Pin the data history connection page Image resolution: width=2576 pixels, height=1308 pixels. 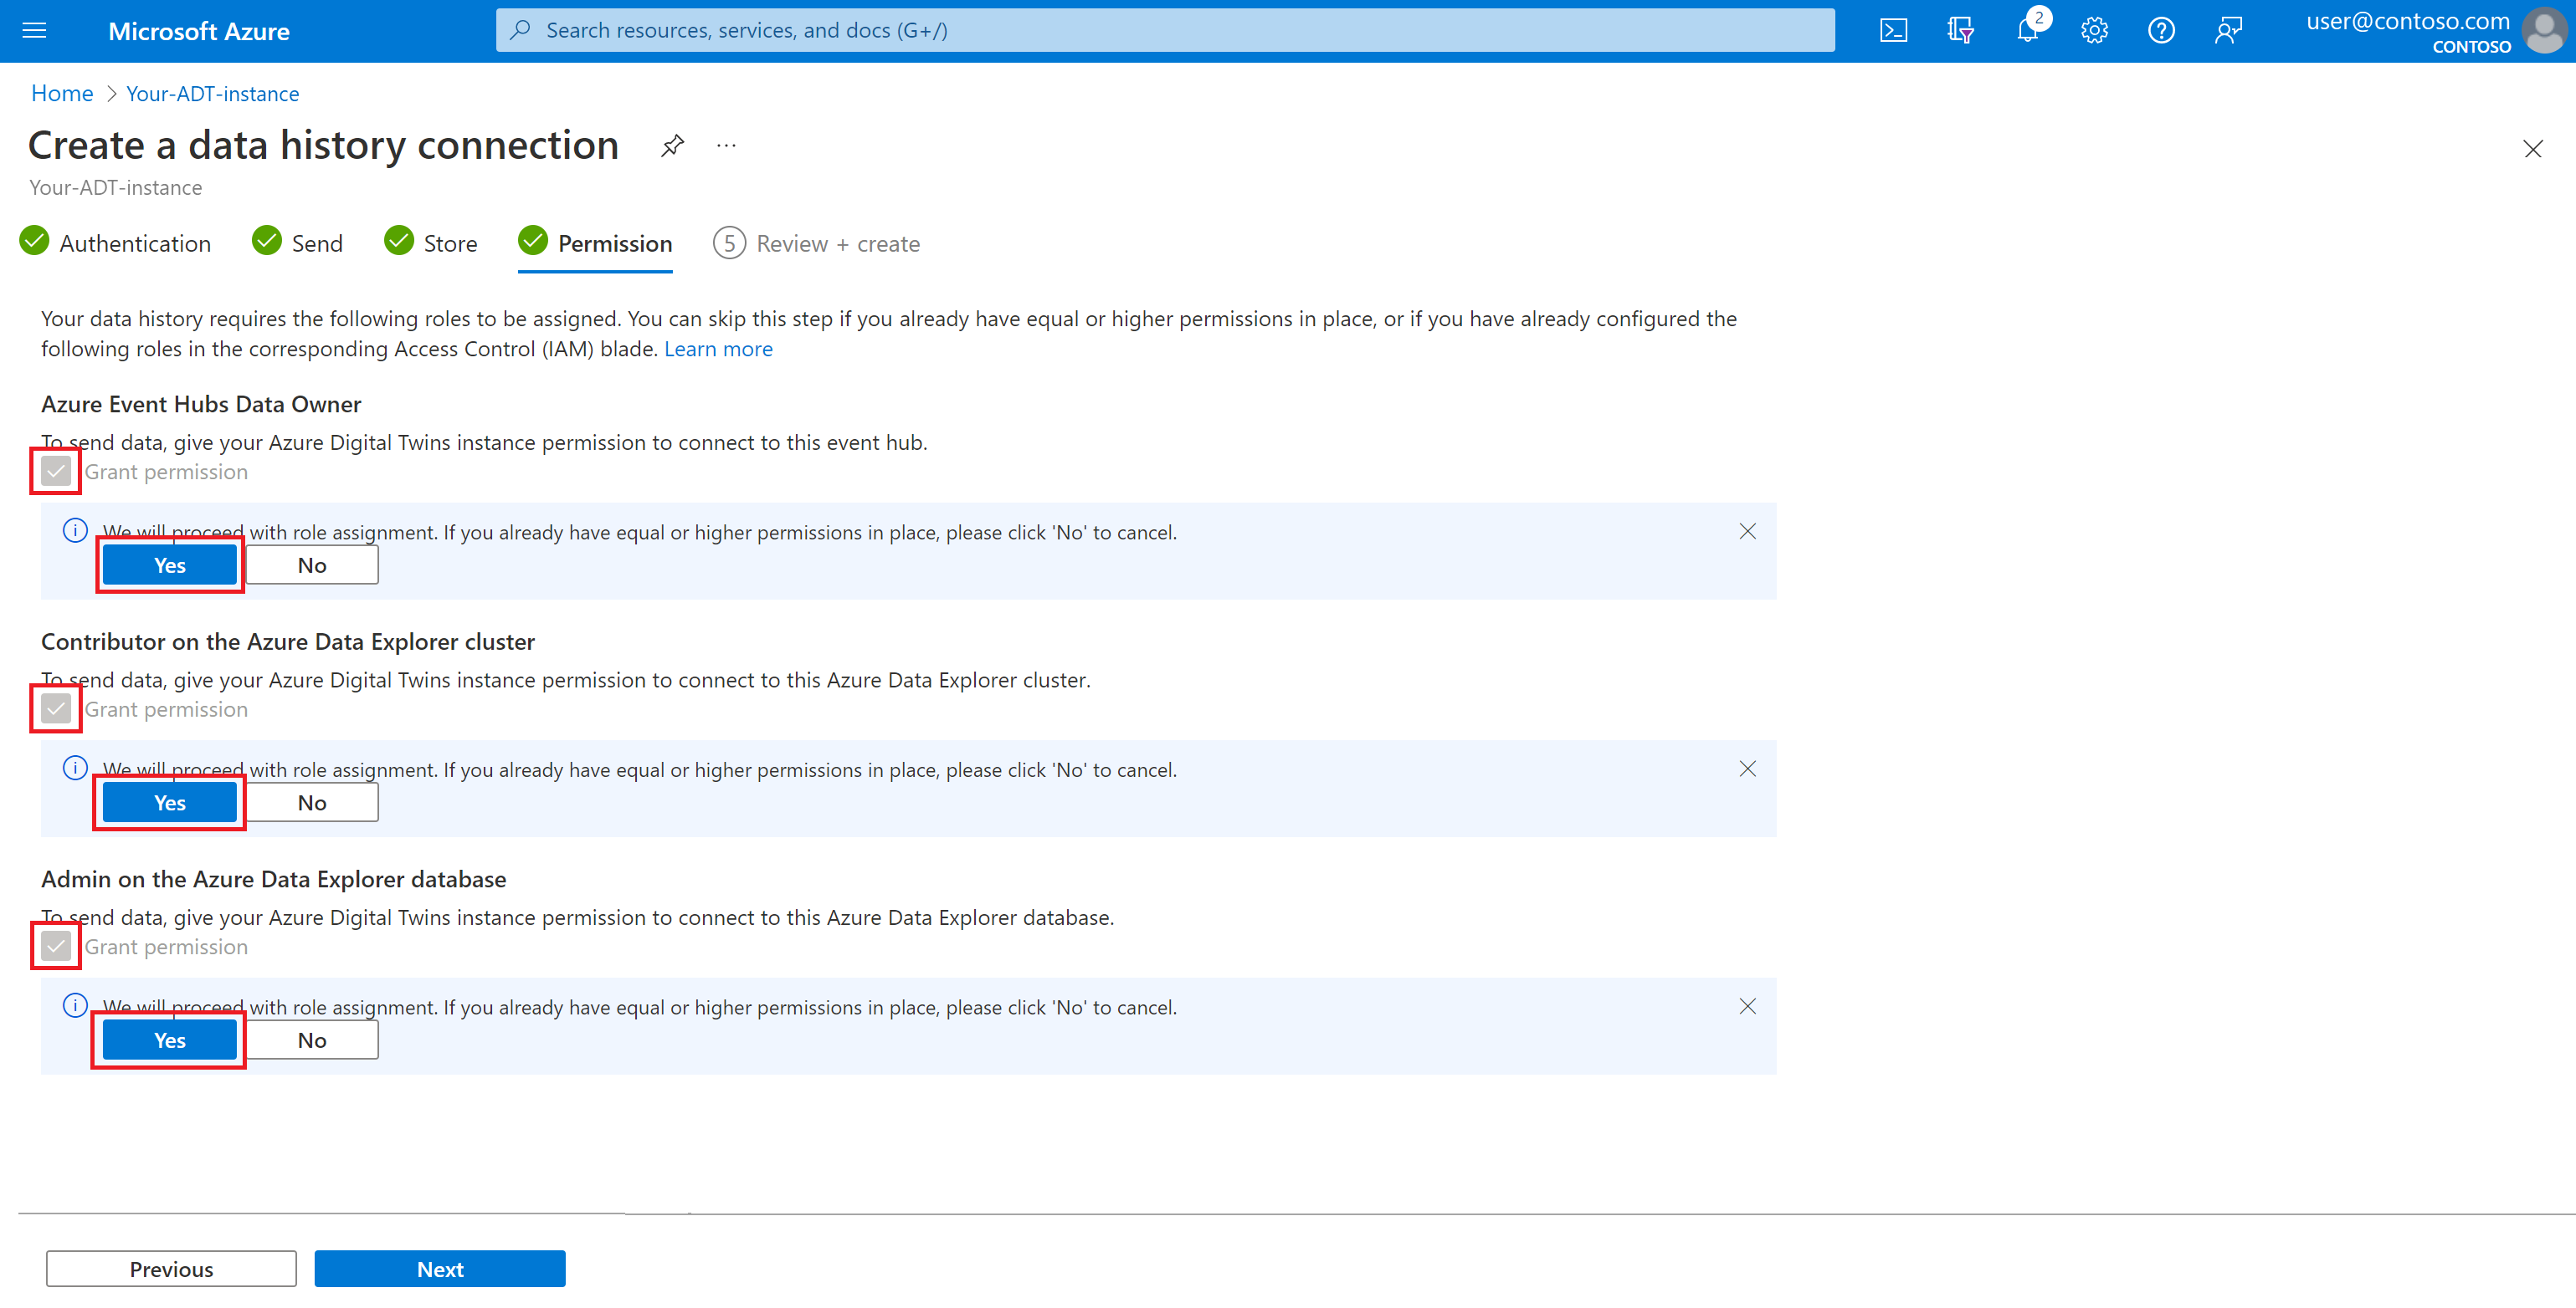click(x=672, y=146)
